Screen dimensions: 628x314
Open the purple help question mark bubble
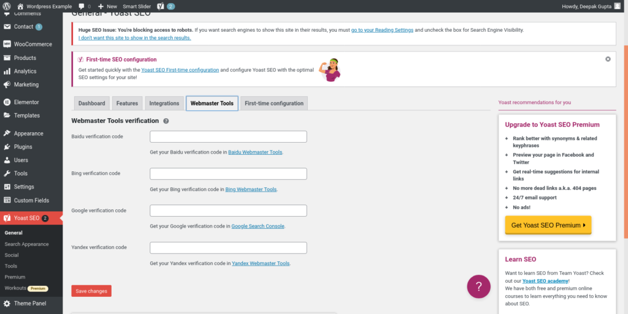[479, 286]
